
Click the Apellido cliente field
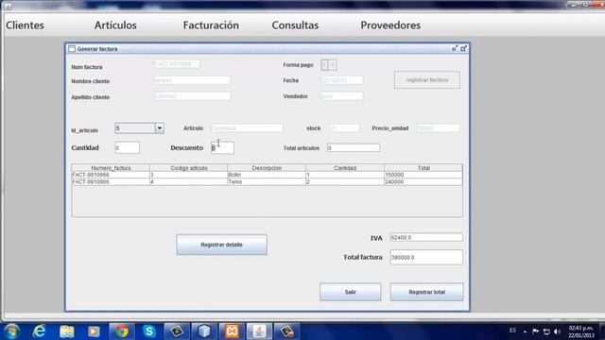click(x=192, y=96)
